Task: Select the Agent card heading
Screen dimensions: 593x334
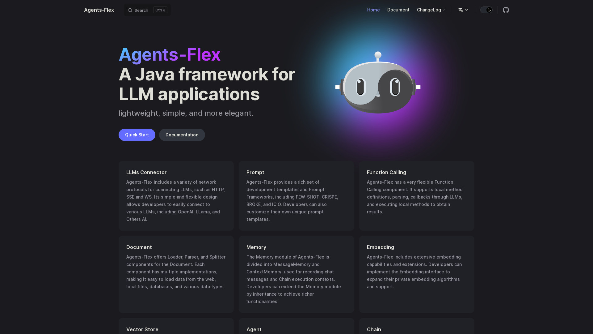Action: 254,329
